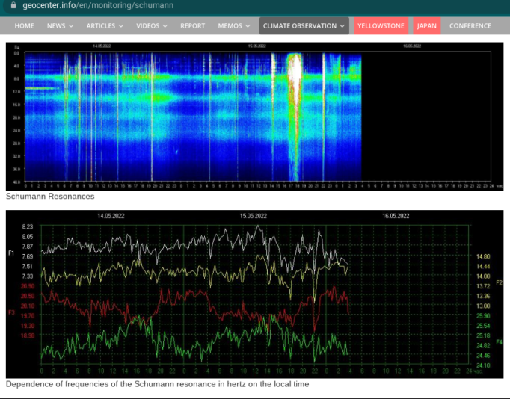Click the 8.23 value on F1 axis
Image resolution: width=510 pixels, height=399 pixels.
28,227
